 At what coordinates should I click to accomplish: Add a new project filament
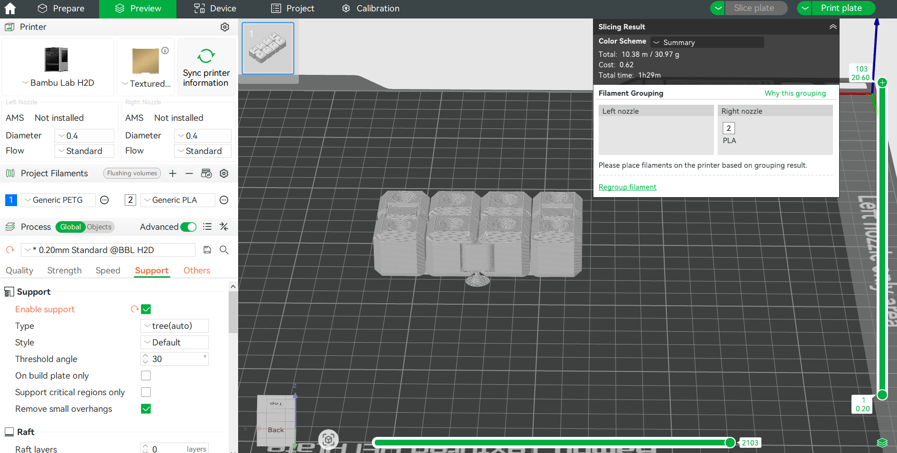pos(173,173)
